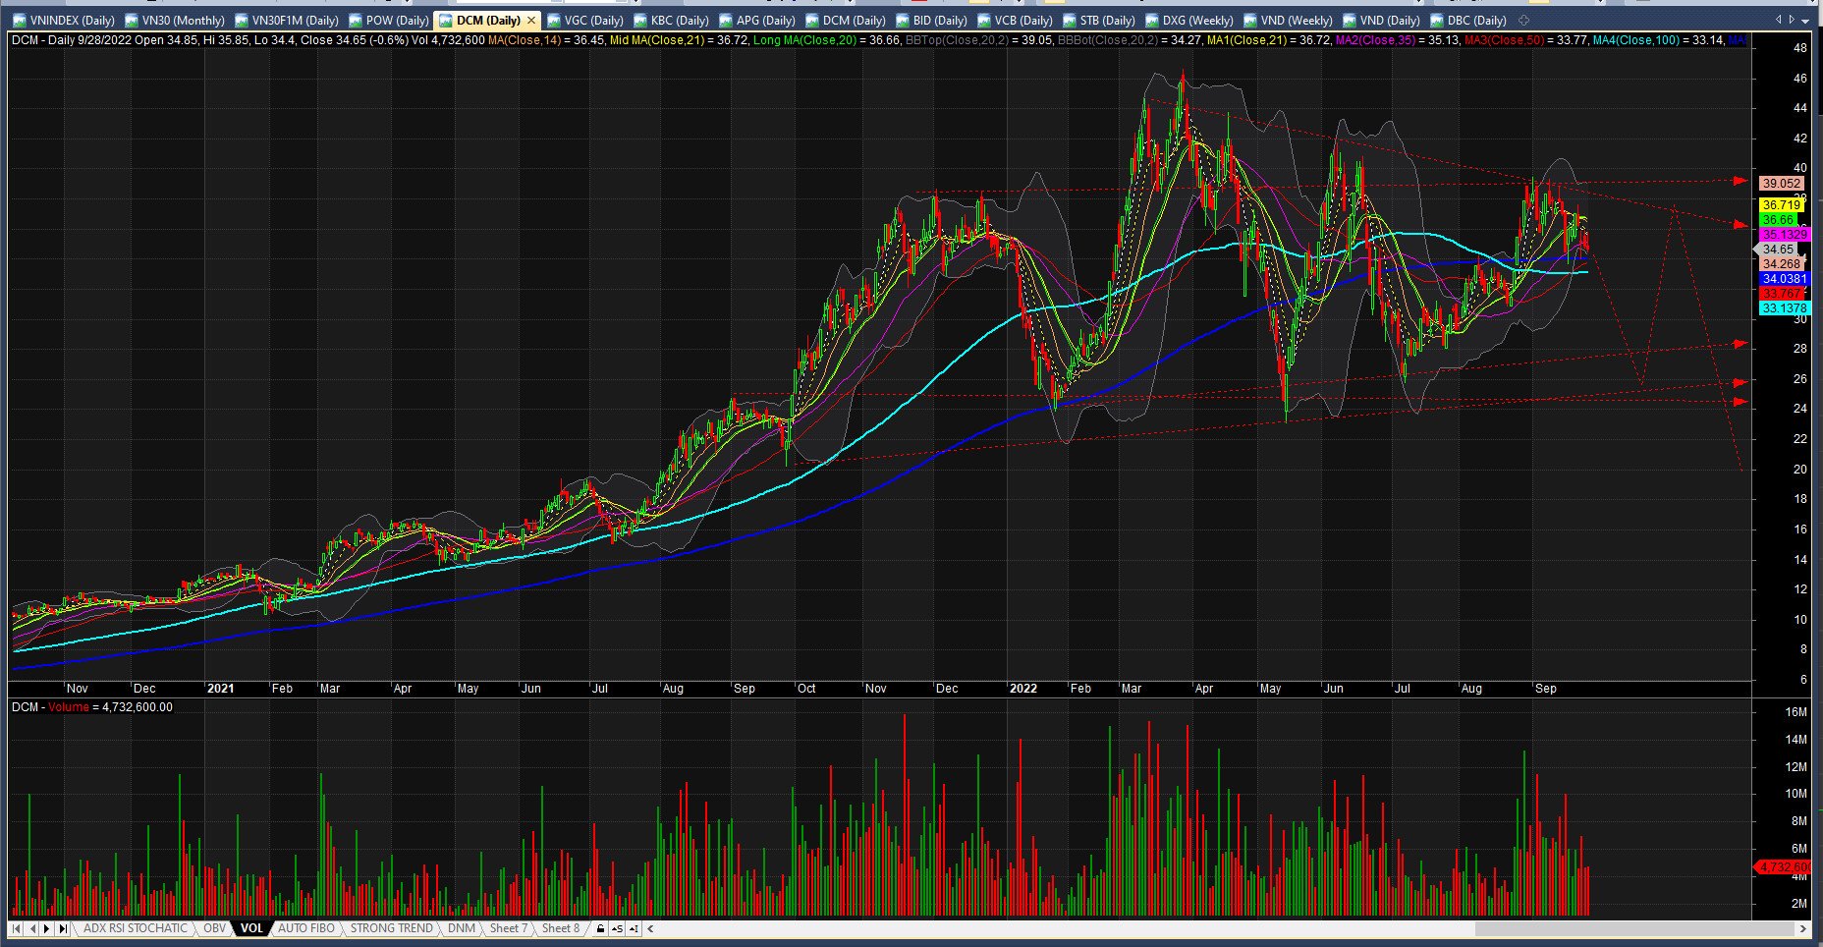This screenshot has width=1823, height=947.
Task: Go to the next sheet with the forward arrow
Action: click(x=48, y=928)
